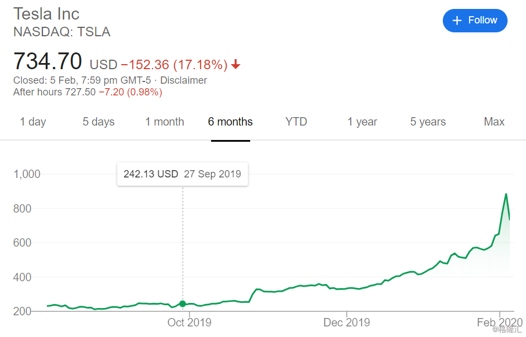Click the Tesla Inc title

click(x=46, y=14)
